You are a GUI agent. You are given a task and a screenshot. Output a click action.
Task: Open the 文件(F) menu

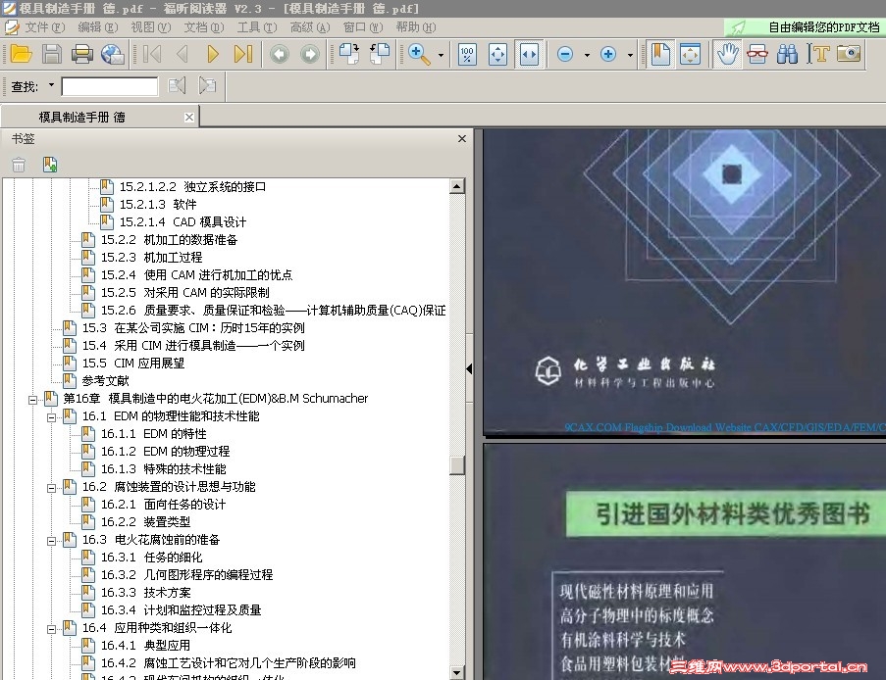tap(44, 27)
